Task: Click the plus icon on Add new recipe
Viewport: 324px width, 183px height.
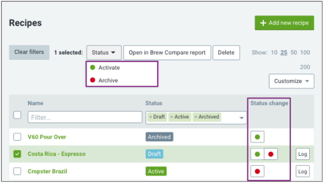Action: pos(263,23)
